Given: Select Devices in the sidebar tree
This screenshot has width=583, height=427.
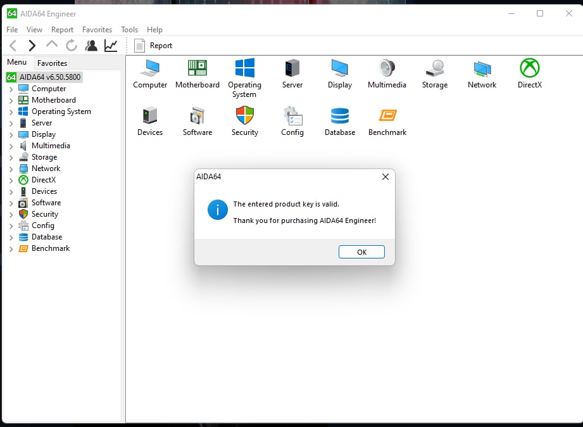Looking at the screenshot, I should (x=44, y=191).
